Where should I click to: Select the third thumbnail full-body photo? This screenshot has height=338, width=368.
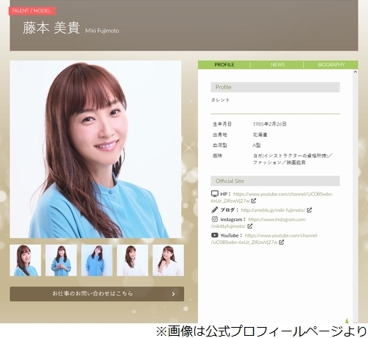(x=97, y=260)
